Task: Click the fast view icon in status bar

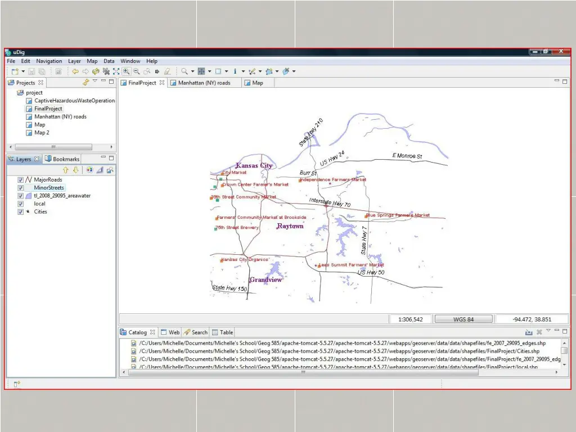Action: click(x=16, y=384)
